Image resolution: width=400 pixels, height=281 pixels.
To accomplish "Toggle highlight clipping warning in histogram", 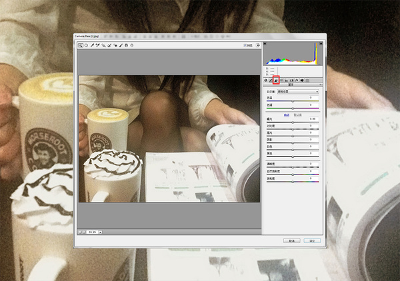I will [321, 43].
